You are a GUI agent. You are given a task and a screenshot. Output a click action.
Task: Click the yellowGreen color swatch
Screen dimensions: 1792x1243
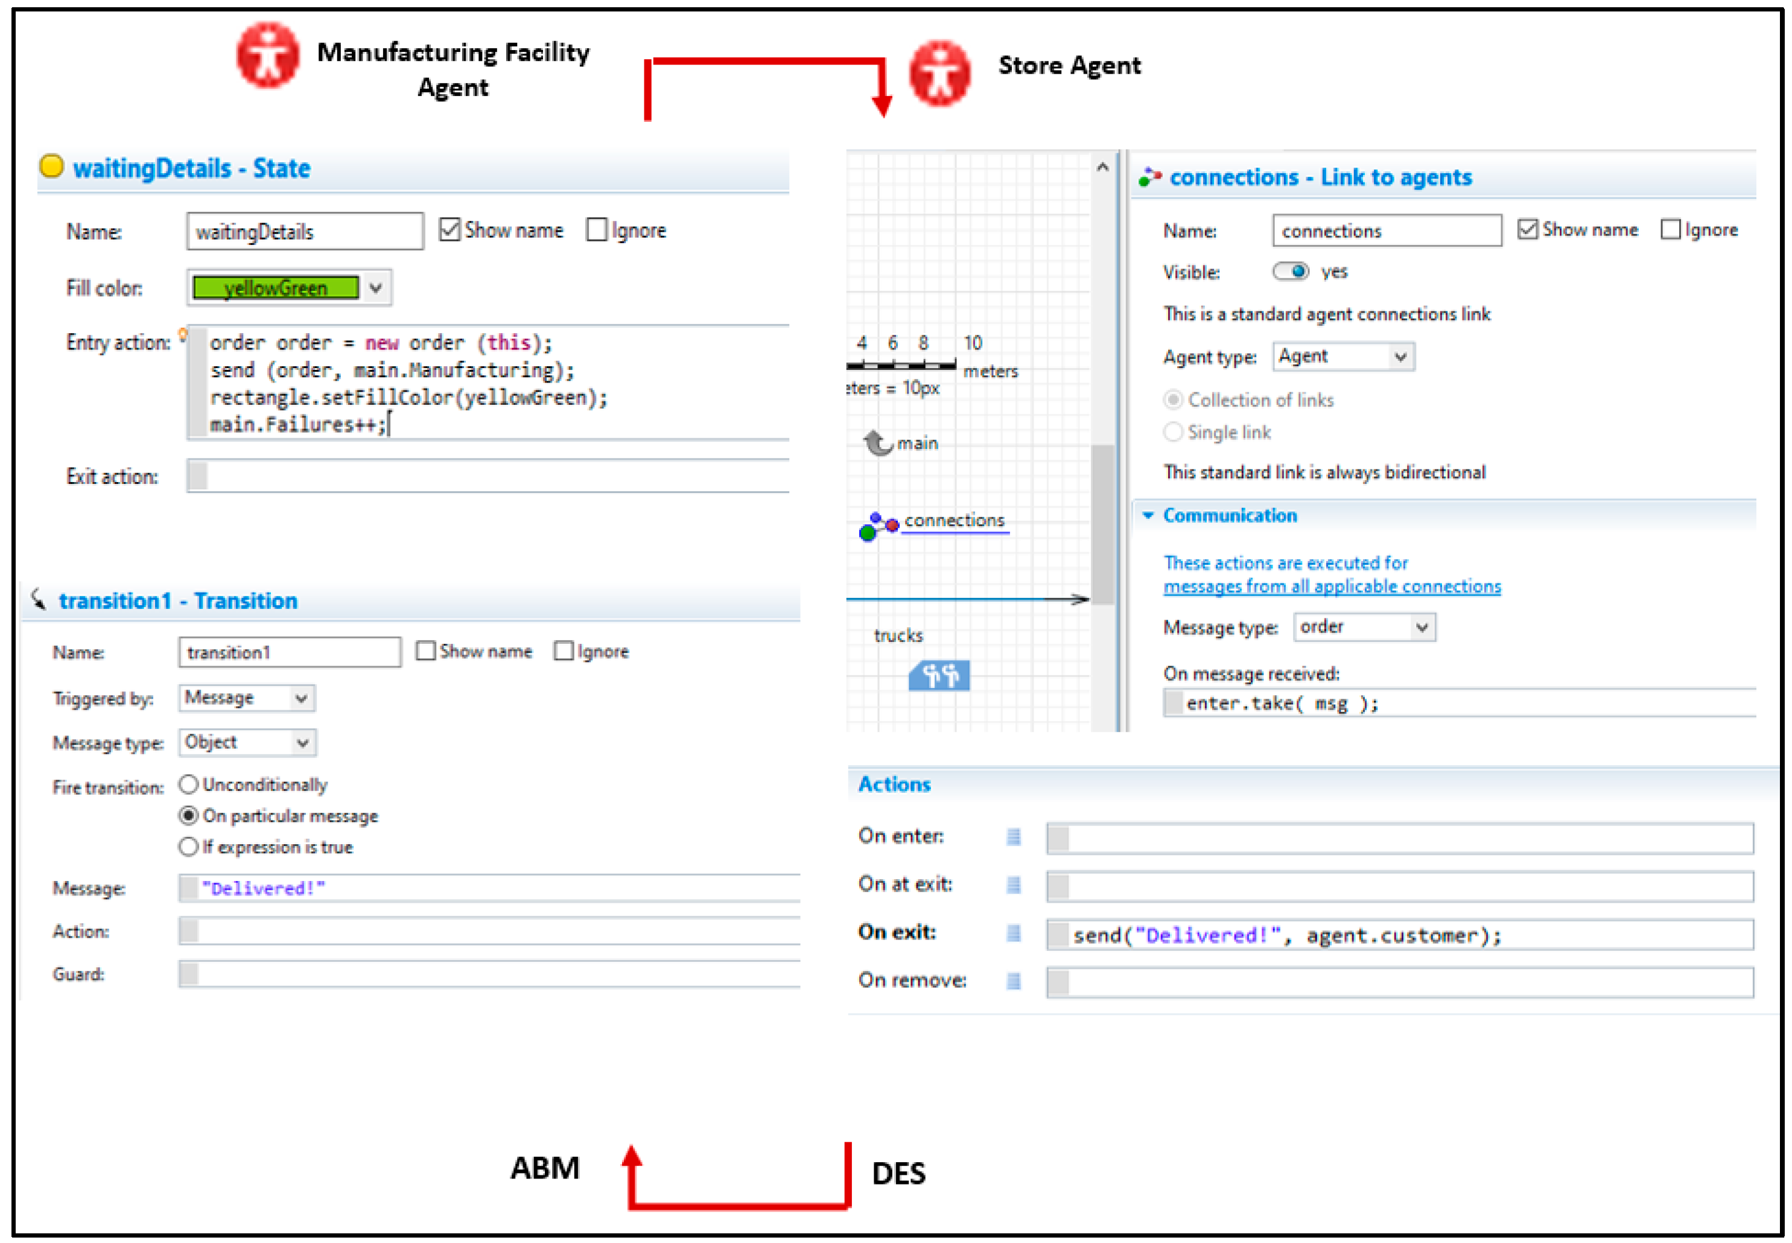click(276, 288)
